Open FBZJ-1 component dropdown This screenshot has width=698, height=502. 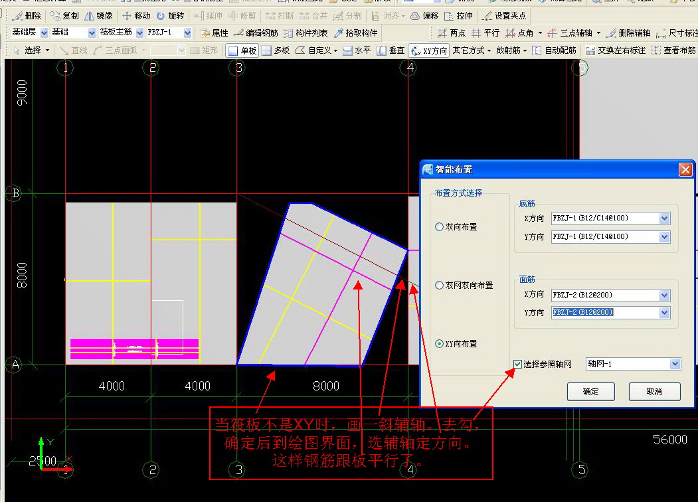[187, 33]
